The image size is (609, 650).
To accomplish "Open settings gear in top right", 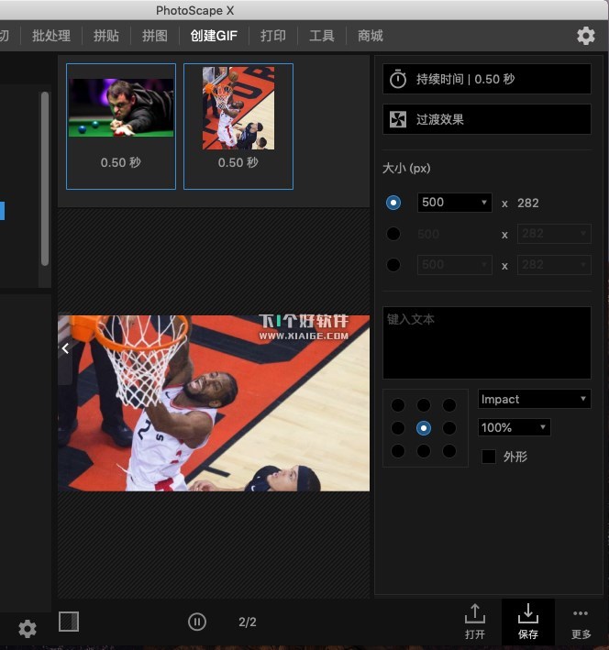I will (585, 36).
